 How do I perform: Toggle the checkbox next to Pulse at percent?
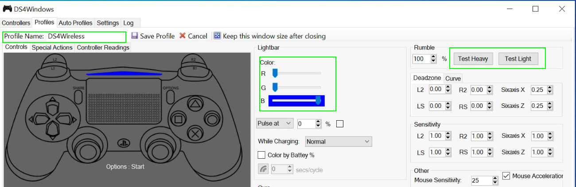(x=340, y=124)
